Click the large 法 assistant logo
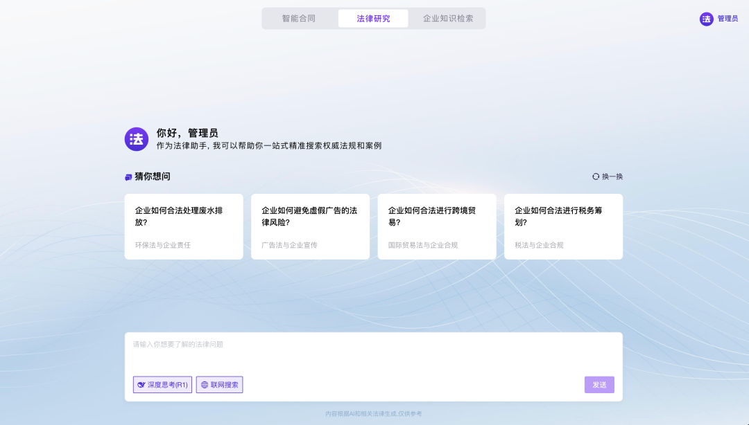749x425 pixels. click(x=137, y=139)
